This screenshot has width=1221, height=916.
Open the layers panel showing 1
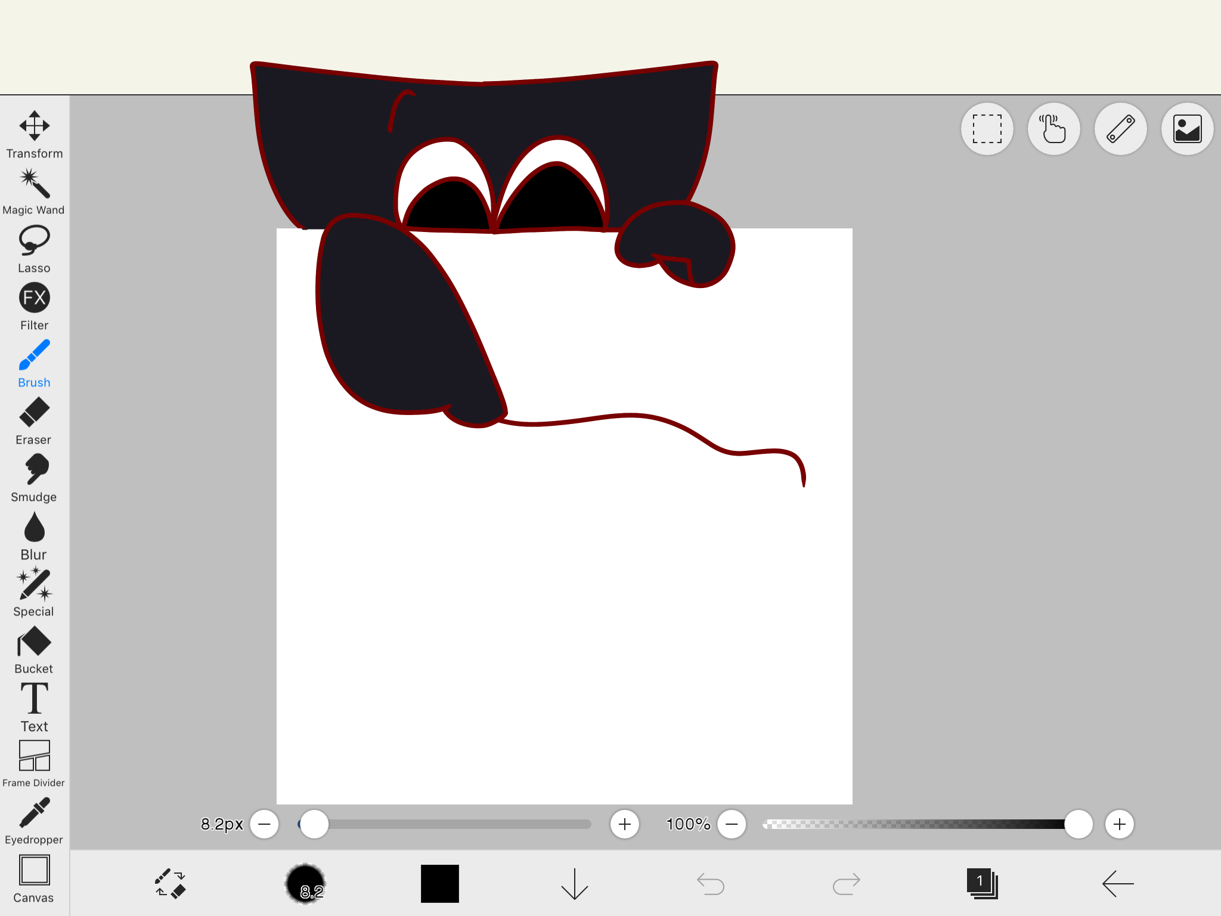coord(982,883)
